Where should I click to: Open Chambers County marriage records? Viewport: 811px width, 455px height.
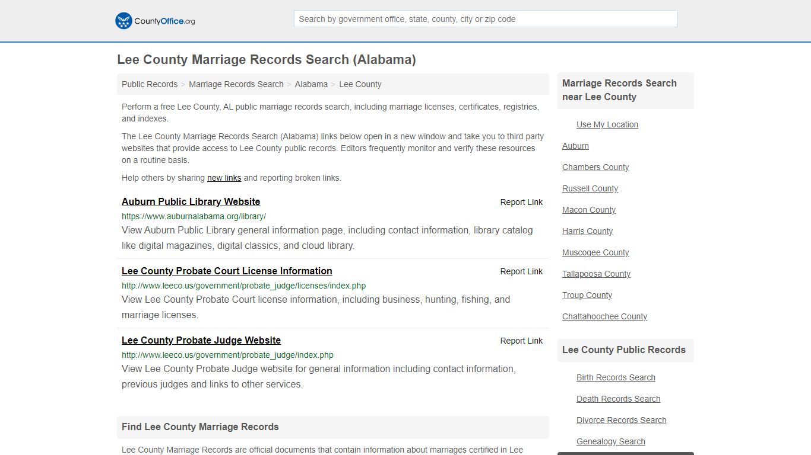coord(595,167)
